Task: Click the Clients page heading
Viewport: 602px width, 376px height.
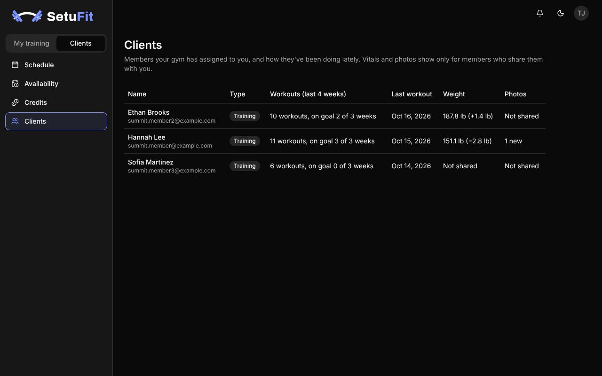Action: (143, 45)
